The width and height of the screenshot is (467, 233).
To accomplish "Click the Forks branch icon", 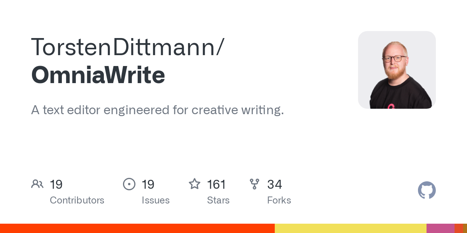I will (255, 184).
